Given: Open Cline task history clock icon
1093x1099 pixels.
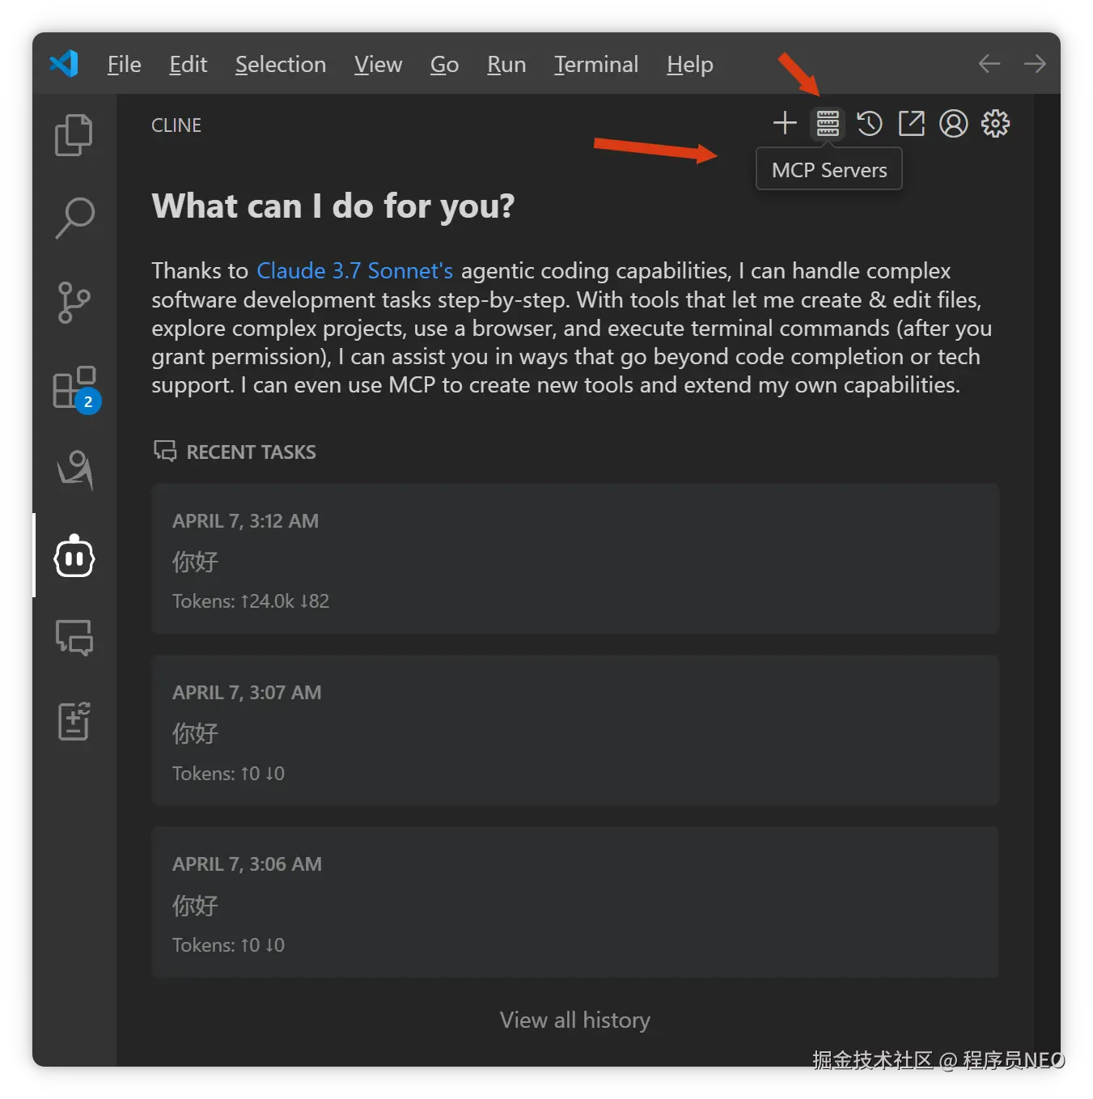Looking at the screenshot, I should point(870,123).
